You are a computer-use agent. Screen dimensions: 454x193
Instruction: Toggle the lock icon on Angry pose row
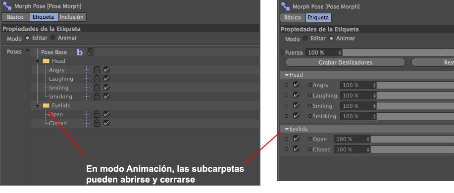tap(97, 70)
